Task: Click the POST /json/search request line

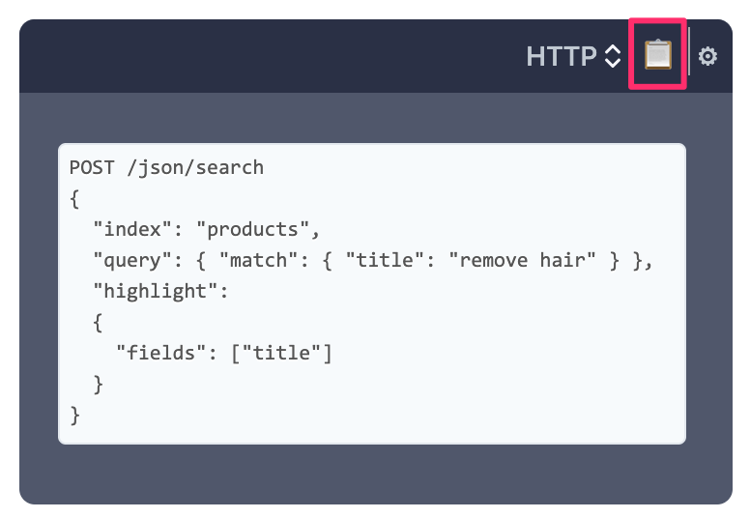Action: 166,167
